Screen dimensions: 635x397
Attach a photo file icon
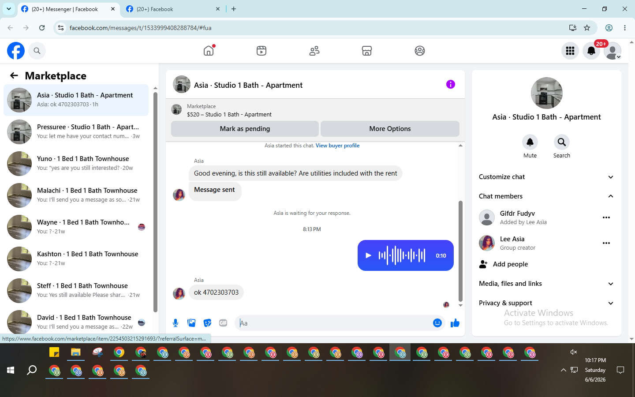pos(191,323)
